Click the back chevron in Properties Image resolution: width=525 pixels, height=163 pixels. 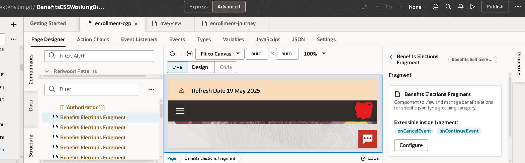391,57
